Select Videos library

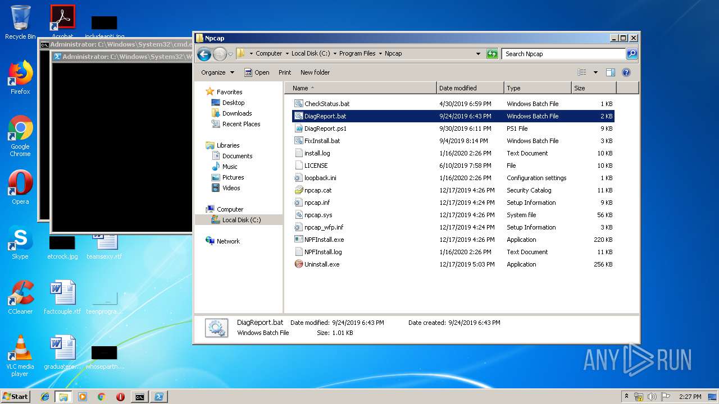226,188
